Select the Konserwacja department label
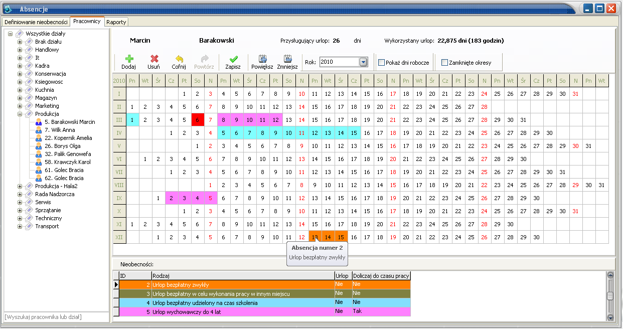The image size is (623, 329). [x=50, y=74]
